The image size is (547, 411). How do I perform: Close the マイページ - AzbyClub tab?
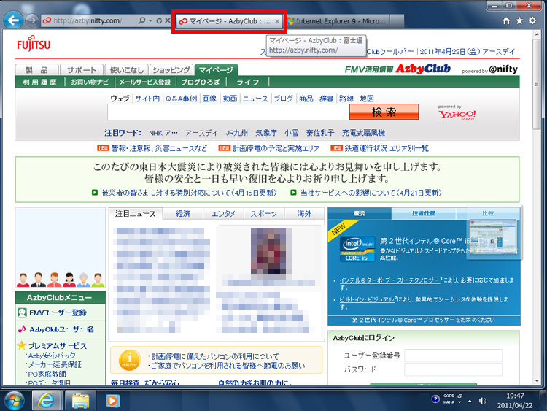tap(277, 21)
